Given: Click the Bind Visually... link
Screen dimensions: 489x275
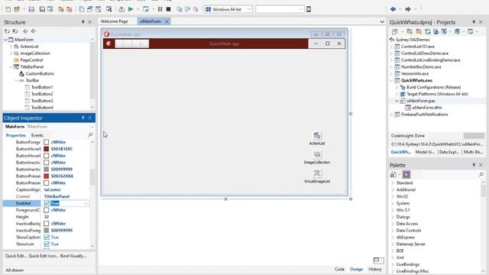Looking at the screenshot, I should tap(73, 256).
